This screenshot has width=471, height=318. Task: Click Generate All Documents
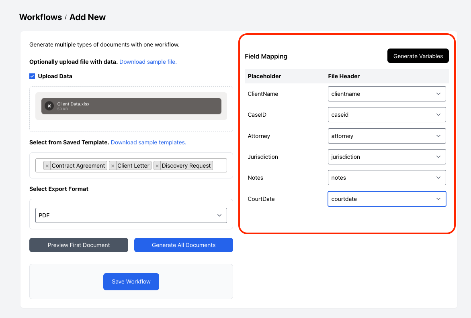point(183,245)
